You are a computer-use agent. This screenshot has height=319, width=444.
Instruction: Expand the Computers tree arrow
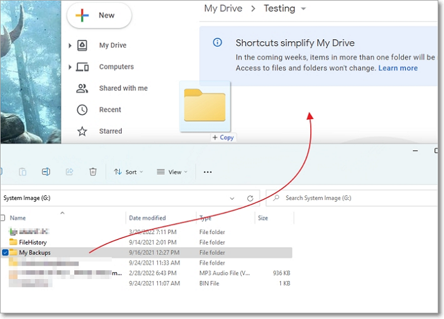tap(70, 67)
